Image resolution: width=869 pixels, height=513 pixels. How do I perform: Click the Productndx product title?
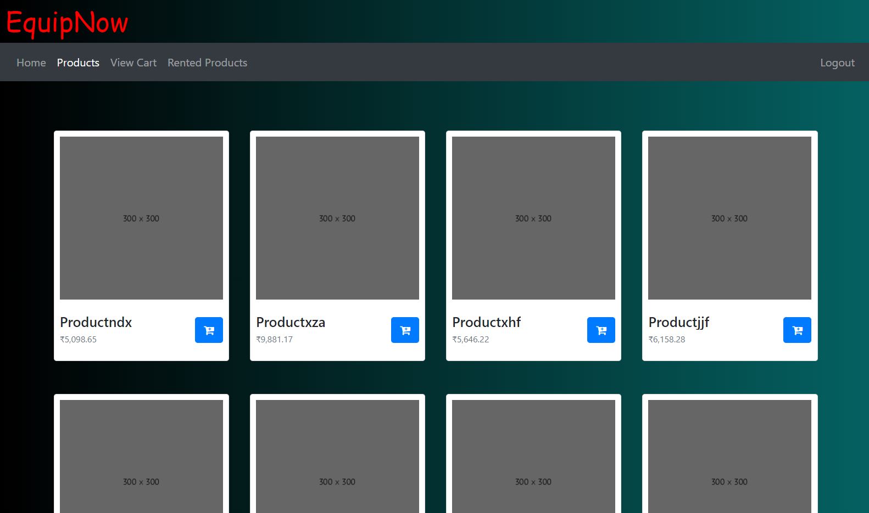[96, 322]
